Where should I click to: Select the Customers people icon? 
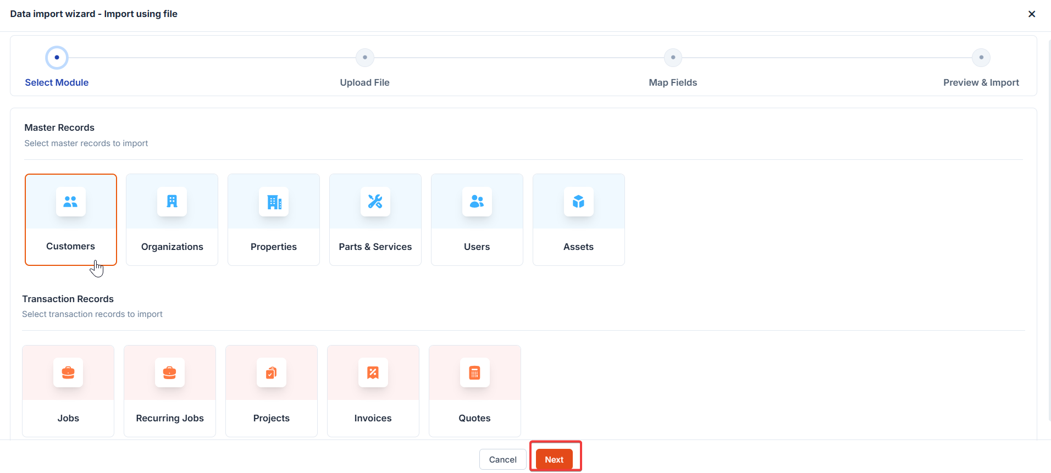tap(70, 202)
